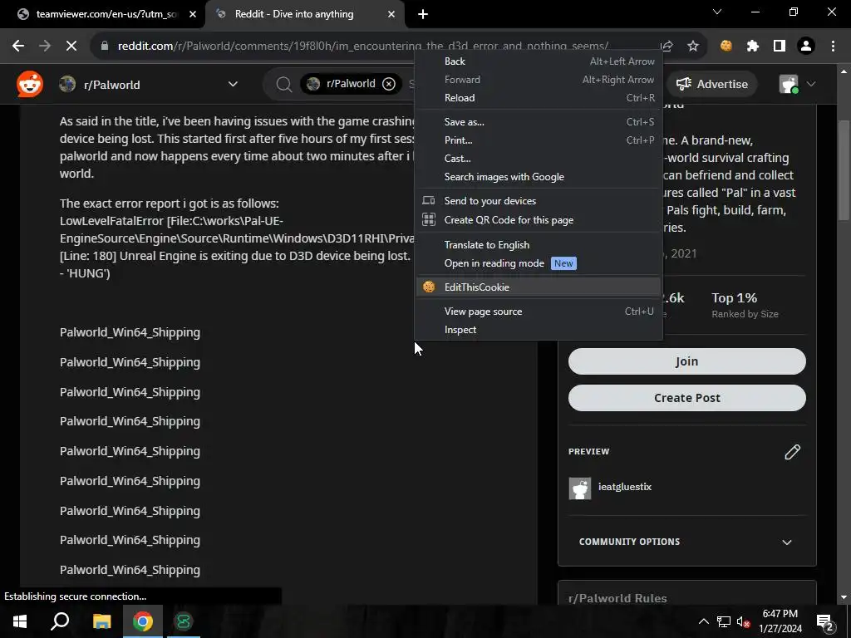Viewport: 851px width, 638px height.
Task: Click the Join button
Action: [686, 361]
